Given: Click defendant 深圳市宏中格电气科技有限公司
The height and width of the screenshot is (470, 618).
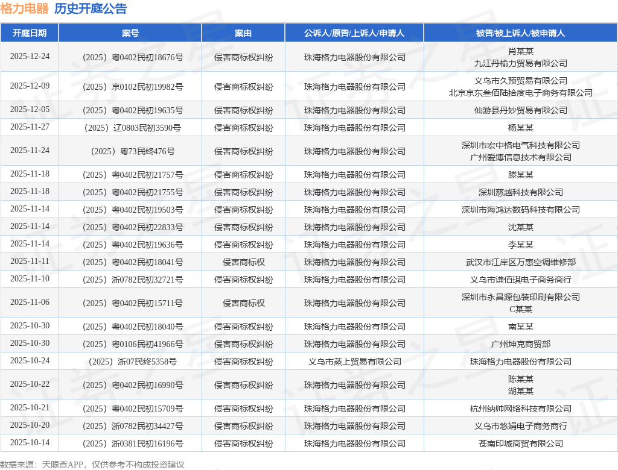Looking at the screenshot, I should [521, 145].
